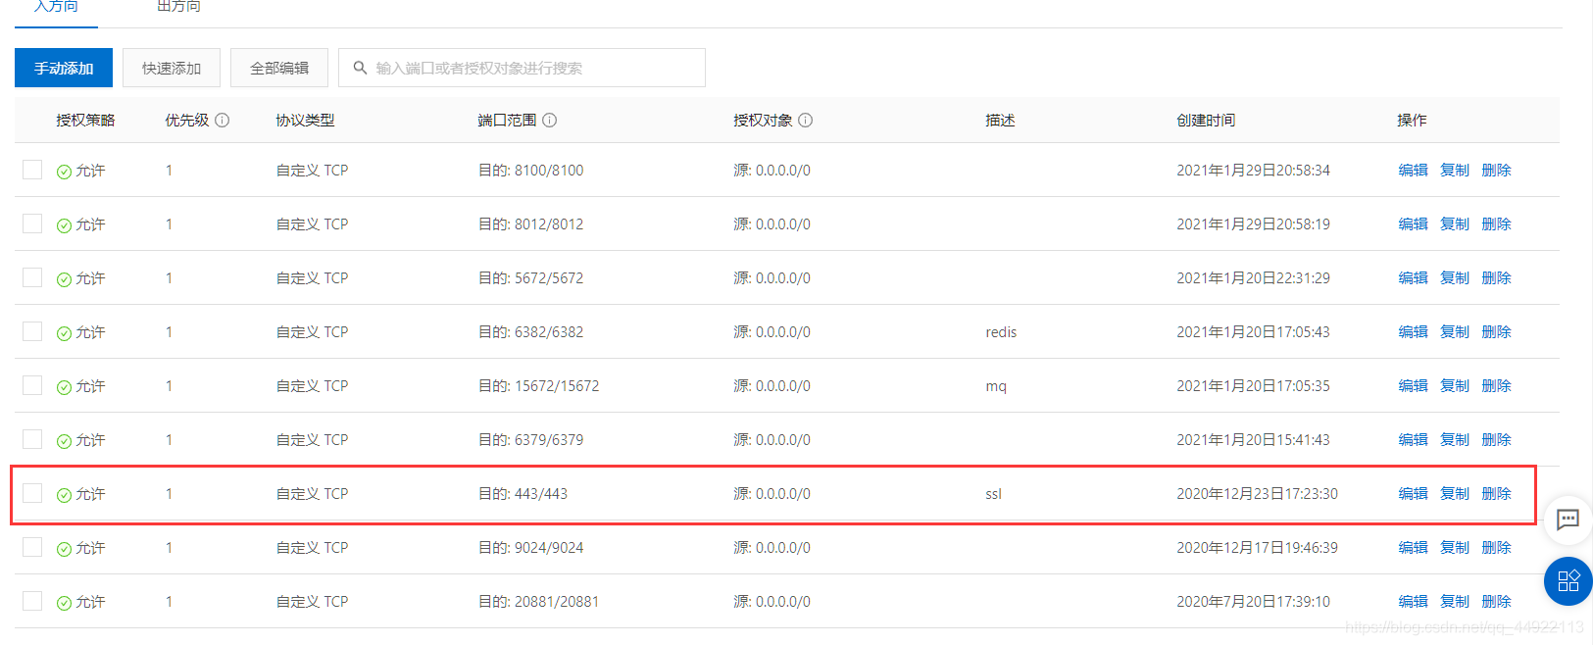Select checkbox for port 6382/6382 rule
The width and height of the screenshot is (1593, 645).
[x=32, y=331]
